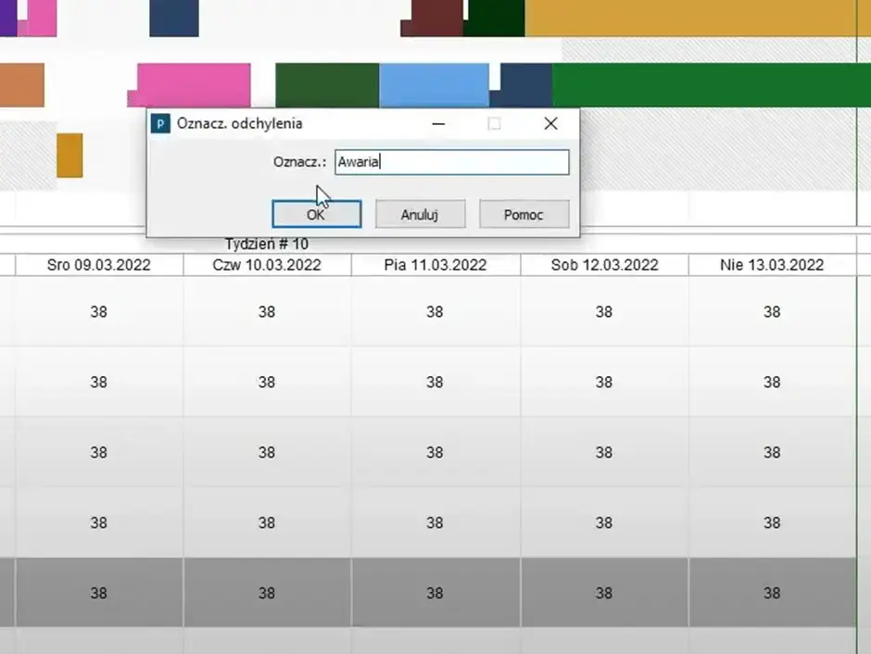Select the light blue Gantt bar
Screen dimensions: 871x654
[x=434, y=85]
